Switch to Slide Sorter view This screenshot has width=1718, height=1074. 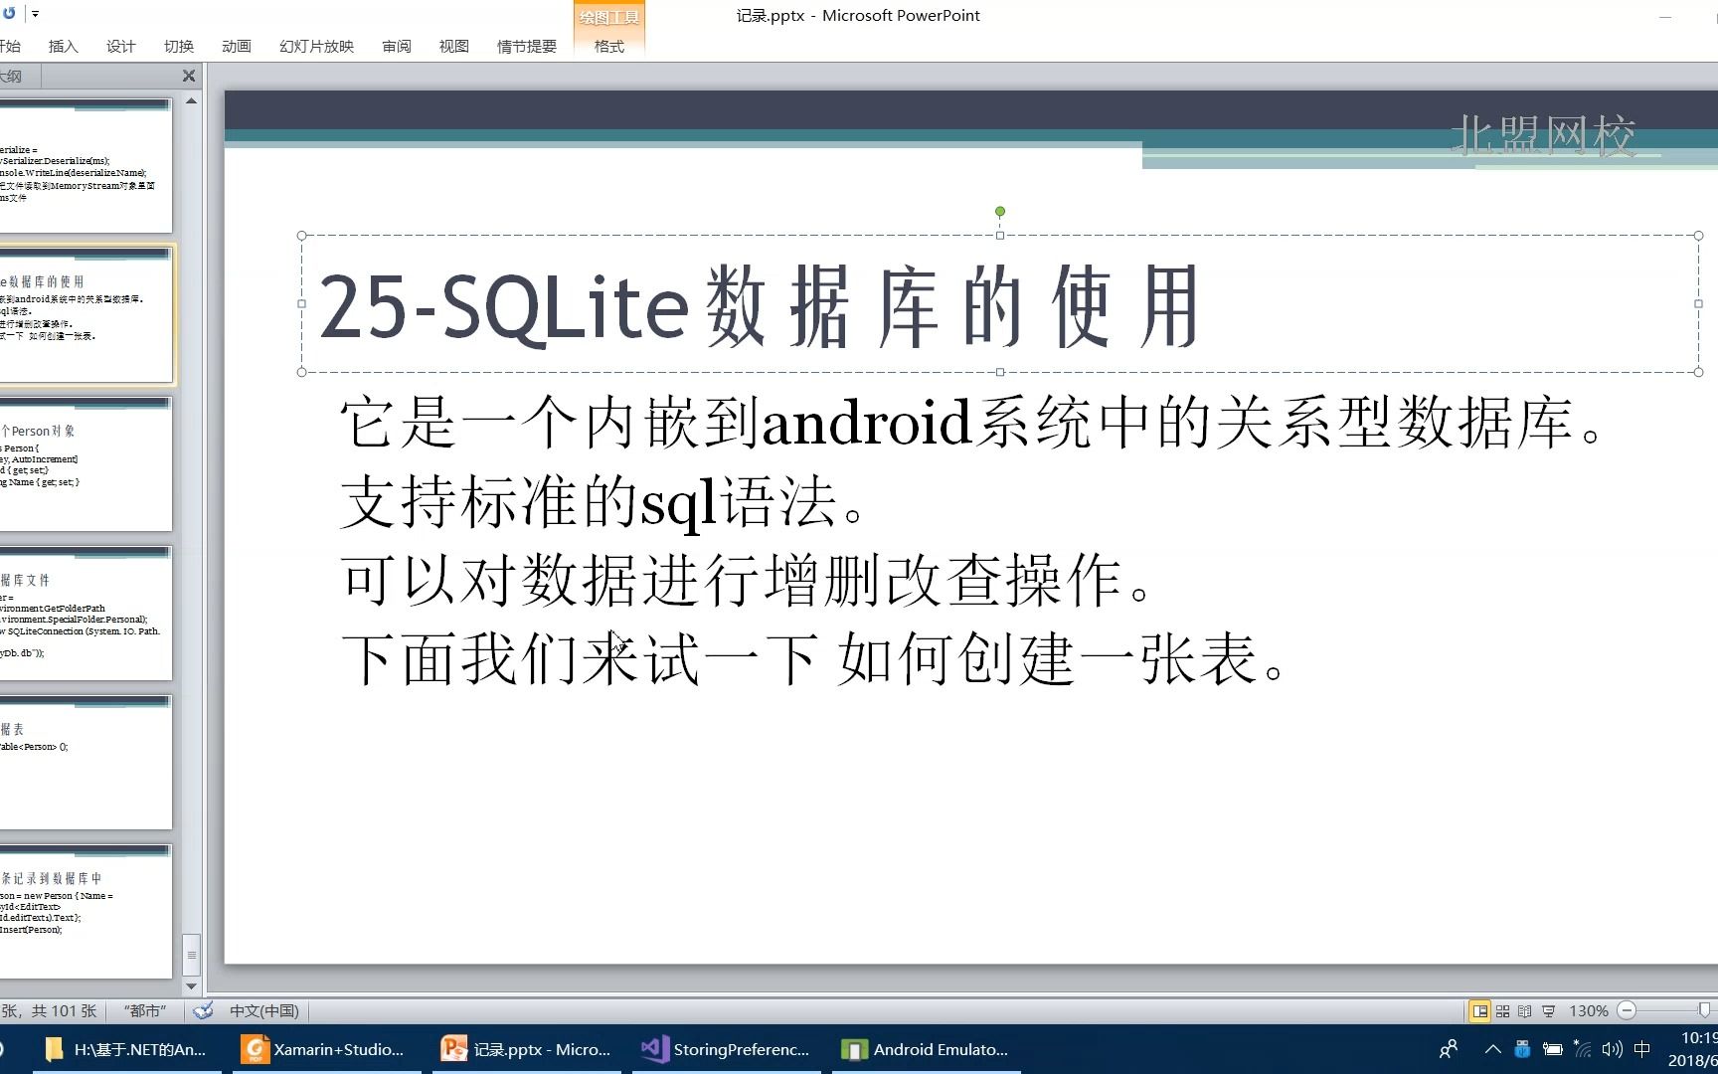[x=1503, y=1010]
